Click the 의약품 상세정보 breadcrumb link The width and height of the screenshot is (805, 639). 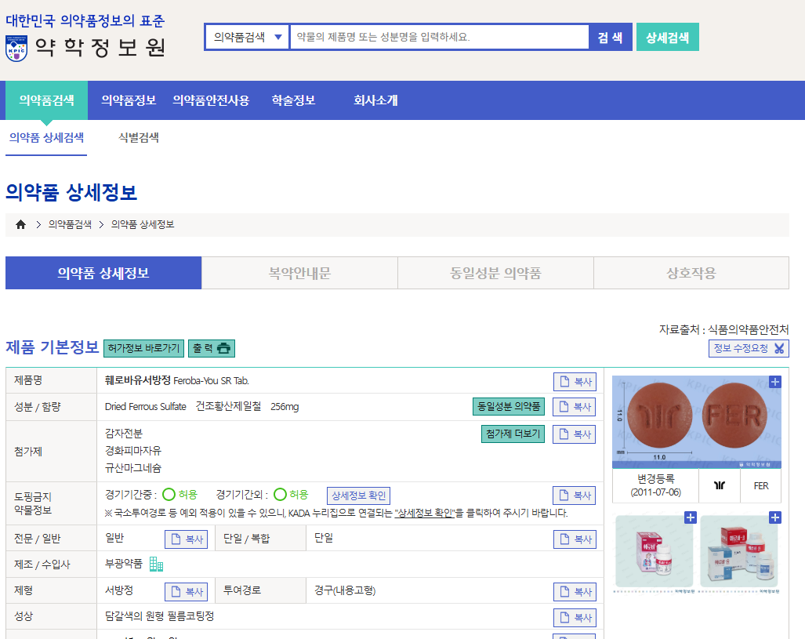point(143,224)
